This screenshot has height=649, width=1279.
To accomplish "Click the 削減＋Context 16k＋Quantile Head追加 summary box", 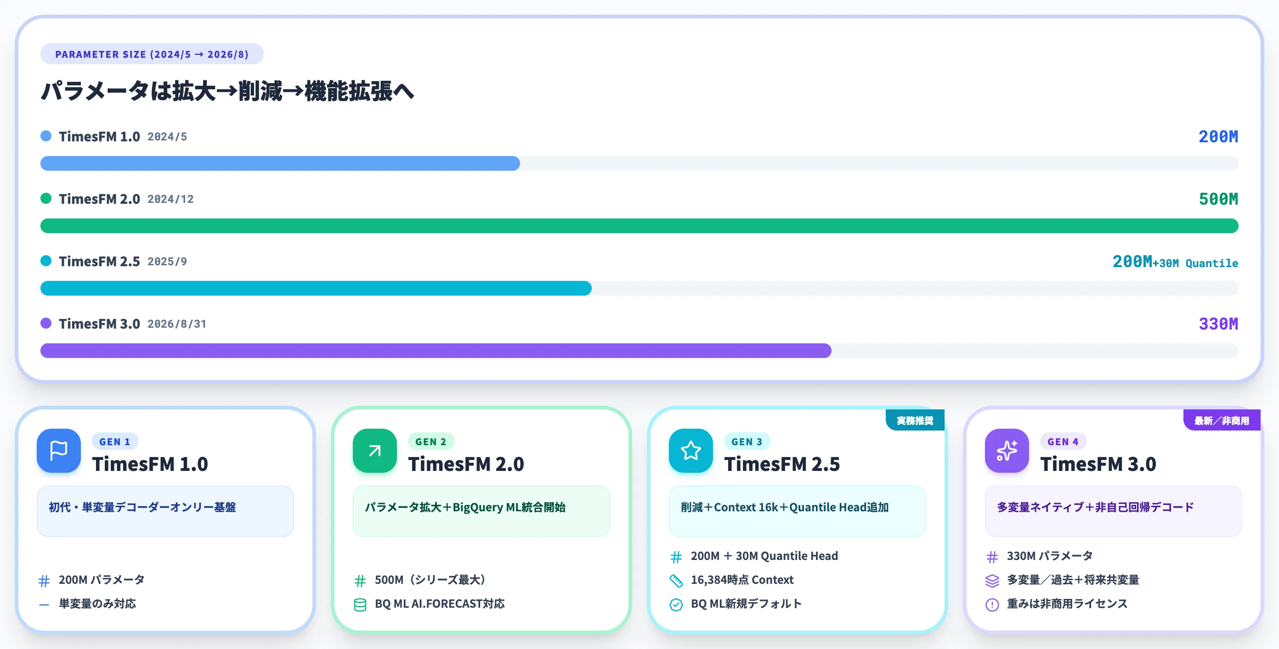I will pos(798,511).
